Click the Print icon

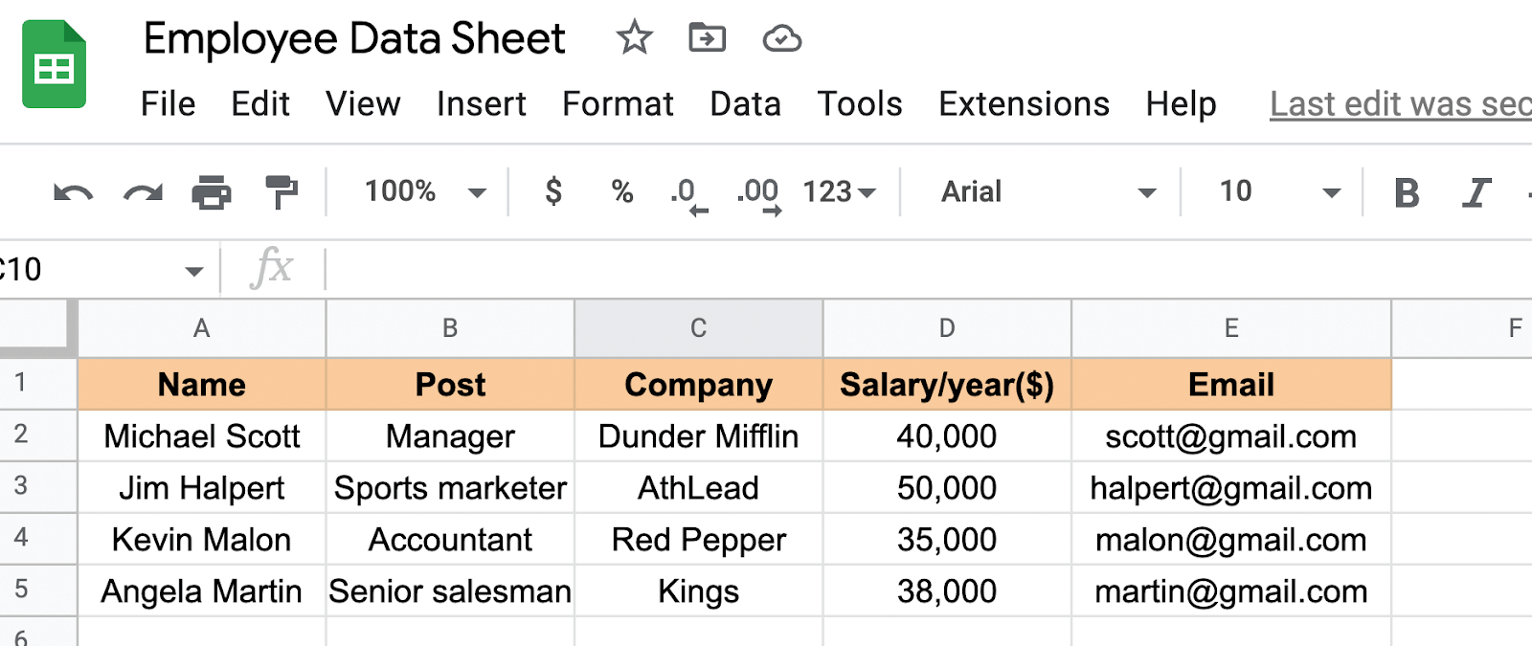point(212,192)
